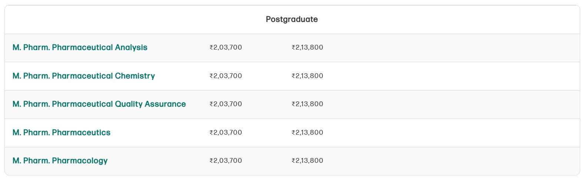Click ₹2,13,800 fee in Quality Assurance row
The image size is (585, 178).
click(307, 104)
